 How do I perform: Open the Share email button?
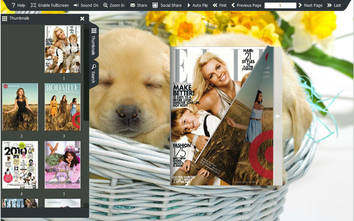point(139,5)
